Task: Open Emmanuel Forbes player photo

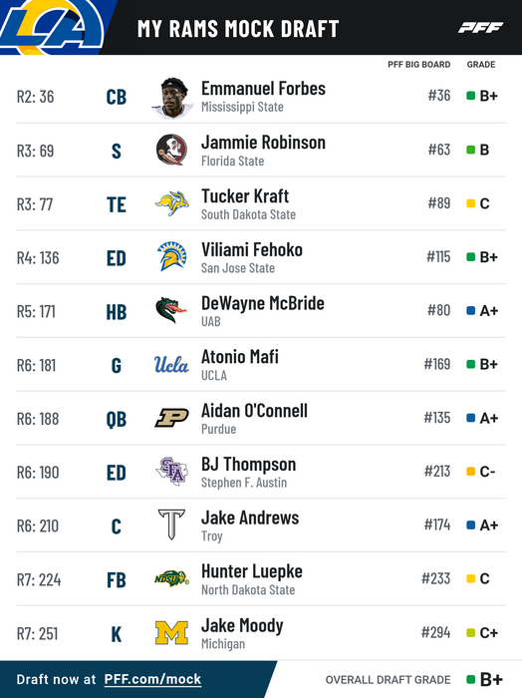Action: click(x=172, y=98)
